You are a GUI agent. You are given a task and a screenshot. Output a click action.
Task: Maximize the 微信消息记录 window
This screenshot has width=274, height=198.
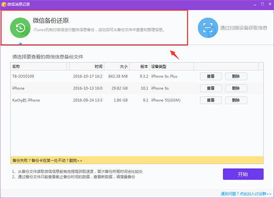[263, 4]
